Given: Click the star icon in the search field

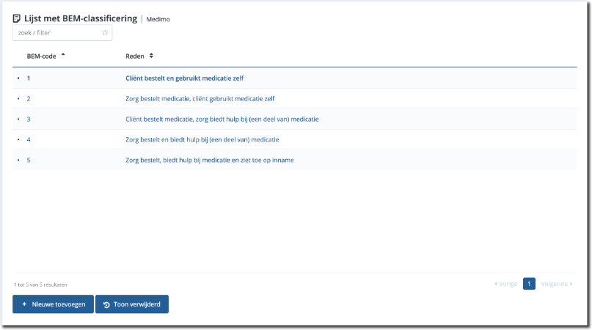Looking at the screenshot, I should pos(105,33).
